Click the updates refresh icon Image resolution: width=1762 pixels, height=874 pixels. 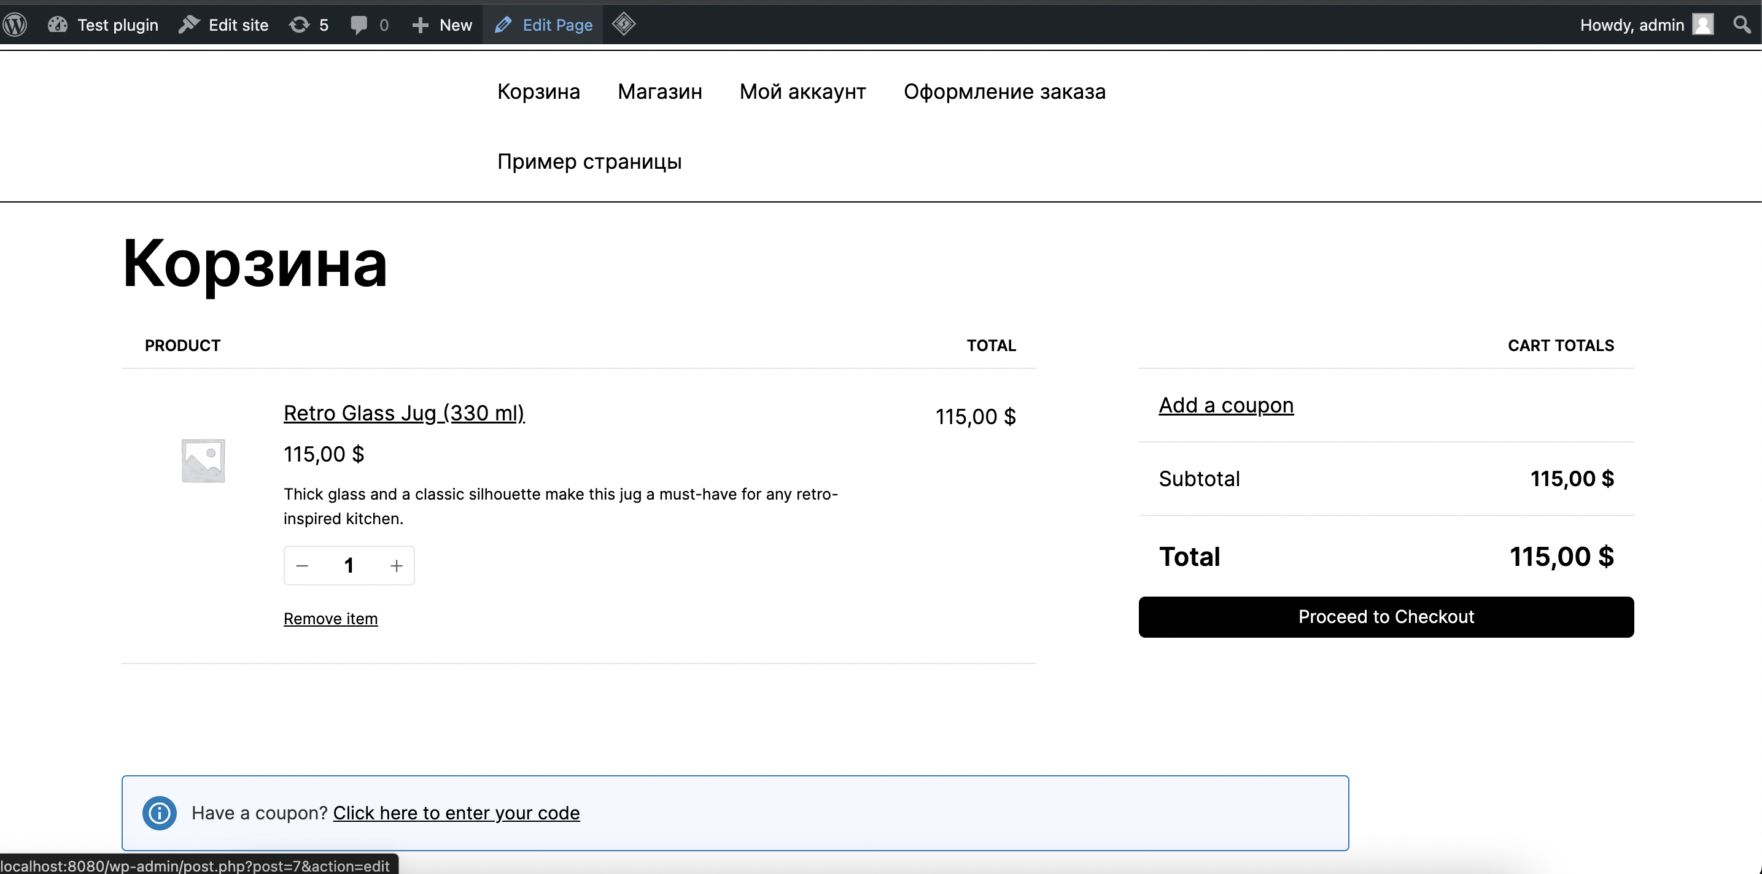click(x=299, y=25)
